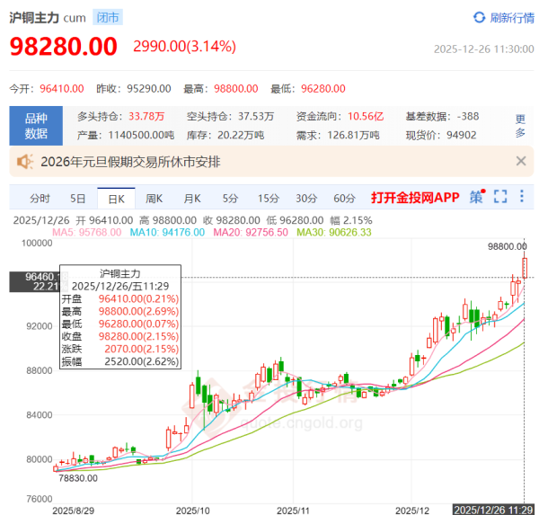Click the 沪铜主力 cum title
Viewport: 539px width, 515px height.
point(48,18)
